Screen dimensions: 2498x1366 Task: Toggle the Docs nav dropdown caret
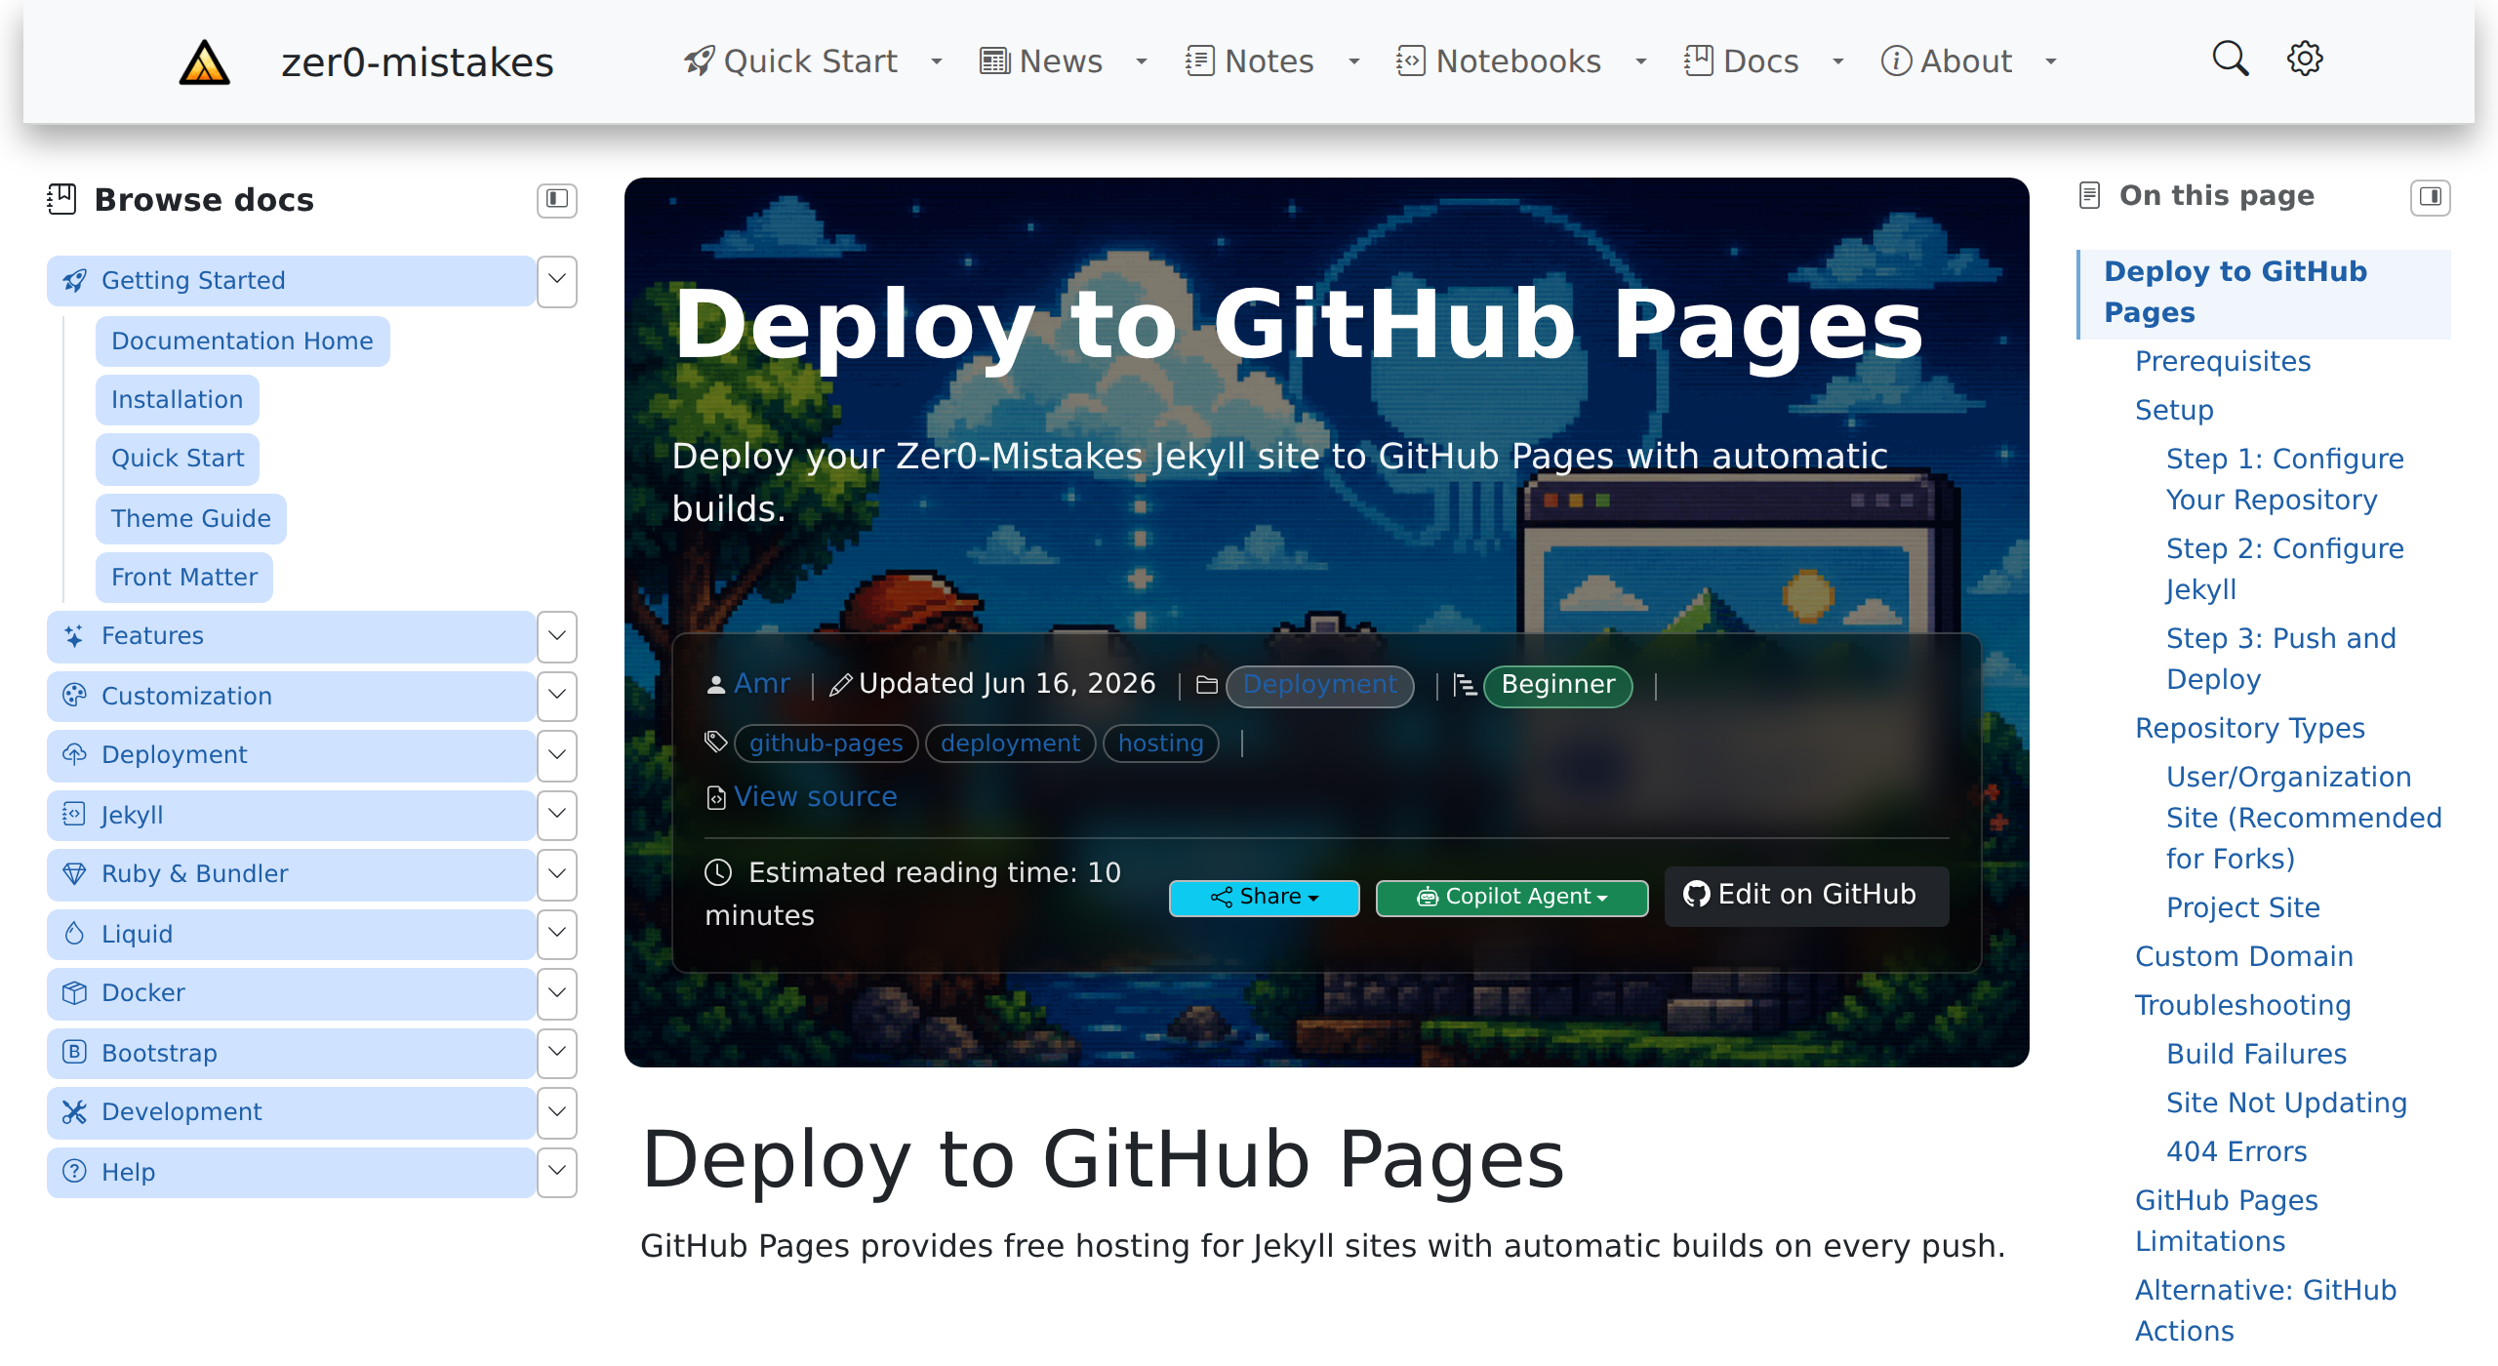pyautogui.click(x=1838, y=62)
